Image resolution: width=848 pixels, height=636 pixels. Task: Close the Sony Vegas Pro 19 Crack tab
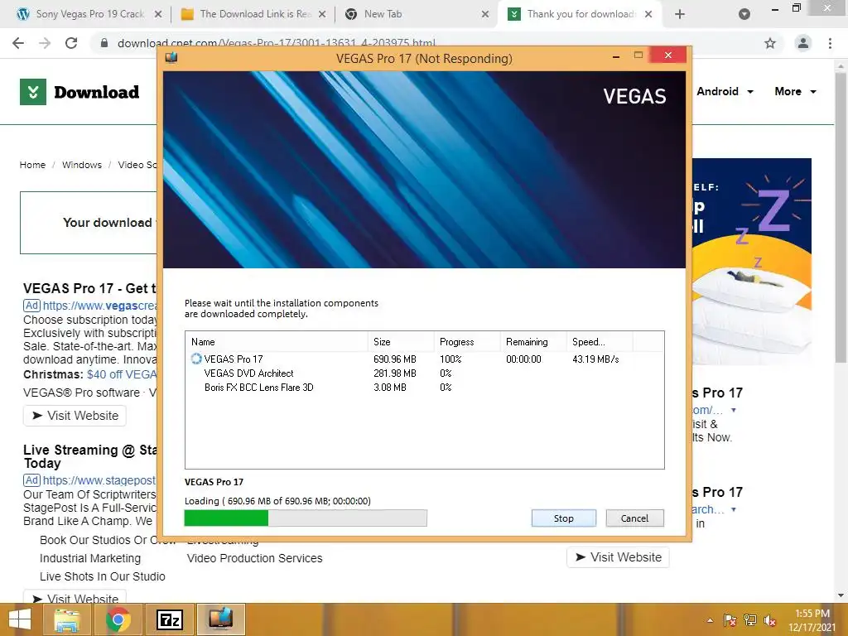(x=158, y=14)
